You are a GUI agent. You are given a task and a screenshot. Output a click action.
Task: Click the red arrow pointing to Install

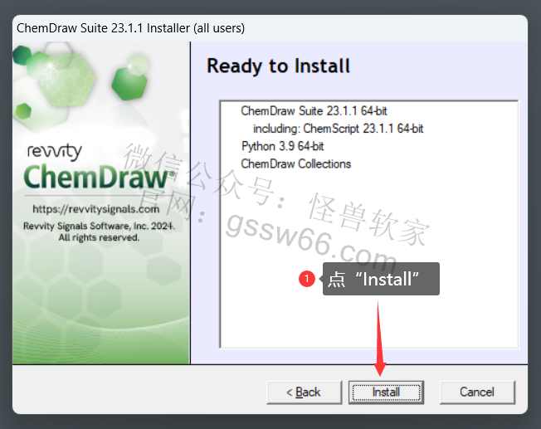tap(379, 339)
